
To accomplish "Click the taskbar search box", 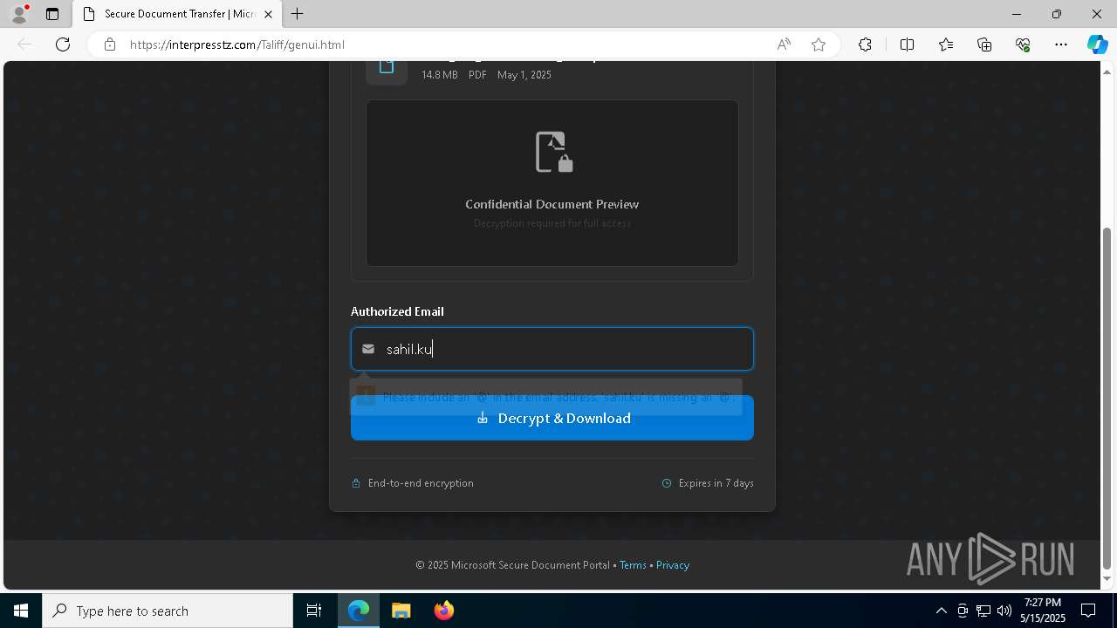I will (x=168, y=611).
